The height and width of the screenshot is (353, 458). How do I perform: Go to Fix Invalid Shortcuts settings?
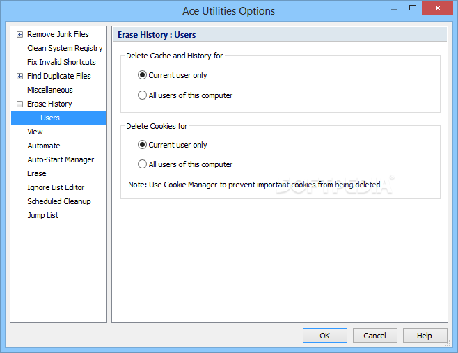[61, 62]
